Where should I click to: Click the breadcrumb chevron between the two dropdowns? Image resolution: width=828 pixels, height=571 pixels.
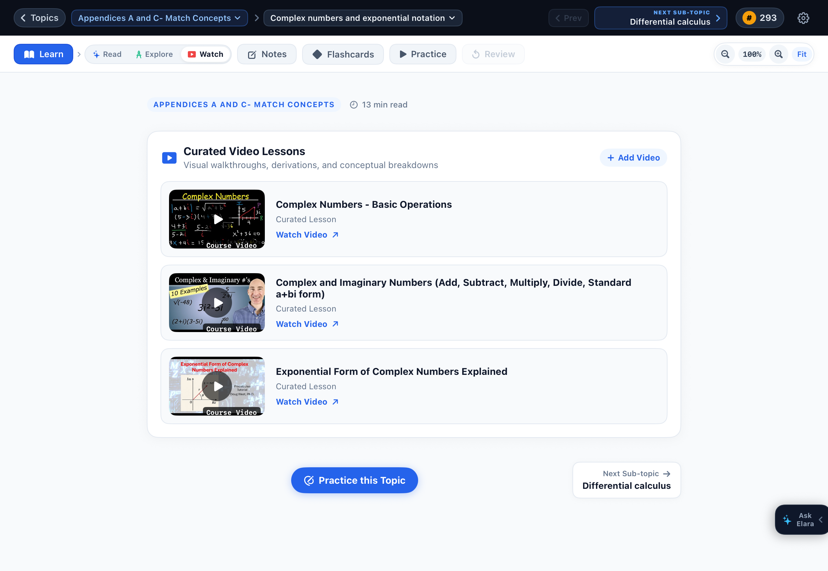point(256,18)
